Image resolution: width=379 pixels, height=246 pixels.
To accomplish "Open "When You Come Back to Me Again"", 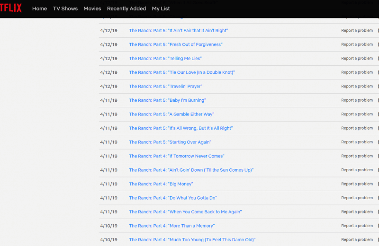I will coord(185,212).
